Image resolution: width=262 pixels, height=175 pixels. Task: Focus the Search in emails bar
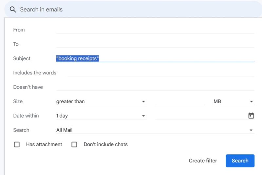pos(134,9)
